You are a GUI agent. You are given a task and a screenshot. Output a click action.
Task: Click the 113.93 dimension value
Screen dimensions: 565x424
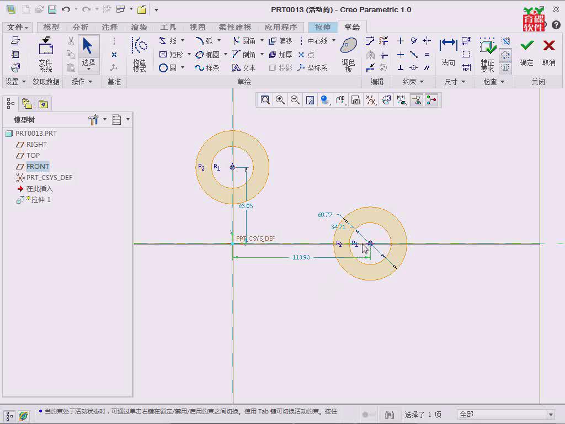[x=301, y=257]
